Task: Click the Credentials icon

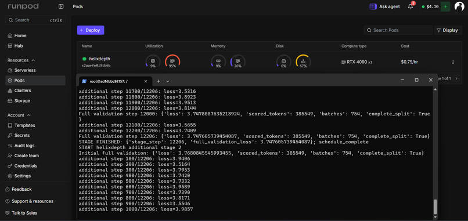Action: point(10,166)
